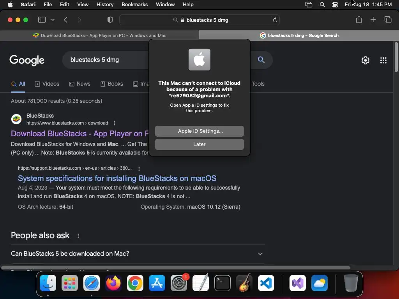This screenshot has height=299, width=399.
Task: Open more options for BlueStacks result
Action: pyautogui.click(x=115, y=123)
